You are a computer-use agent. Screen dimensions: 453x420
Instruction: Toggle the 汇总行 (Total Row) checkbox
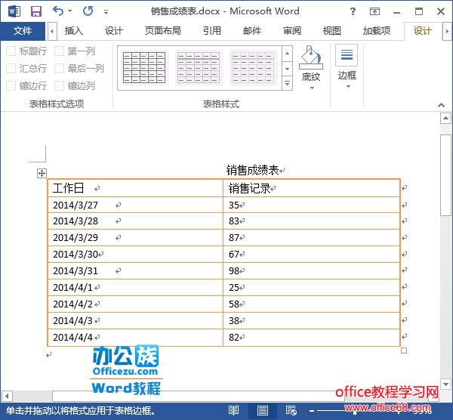click(11, 69)
